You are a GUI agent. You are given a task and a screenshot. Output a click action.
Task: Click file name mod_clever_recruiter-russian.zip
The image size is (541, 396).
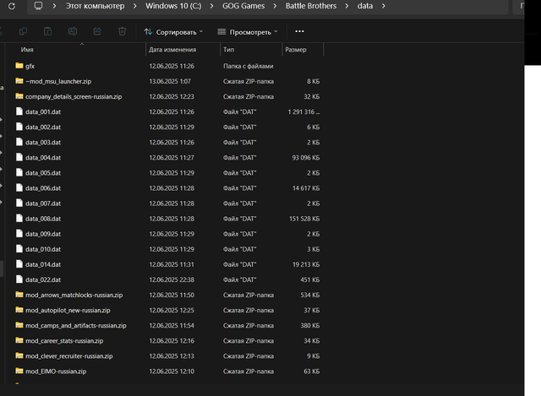point(69,356)
